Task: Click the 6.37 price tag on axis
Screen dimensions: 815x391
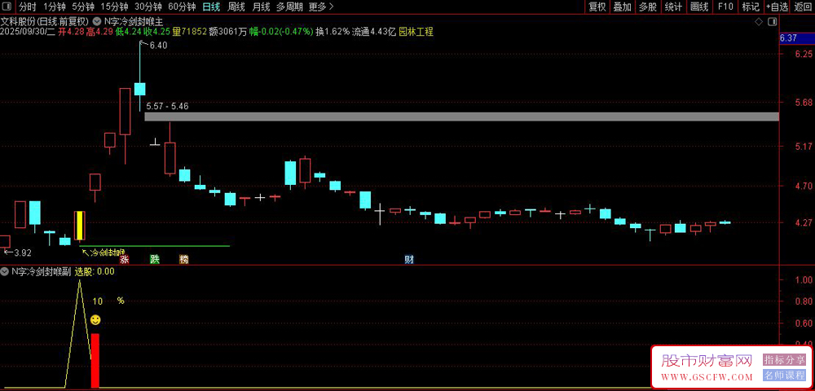Action: click(788, 38)
